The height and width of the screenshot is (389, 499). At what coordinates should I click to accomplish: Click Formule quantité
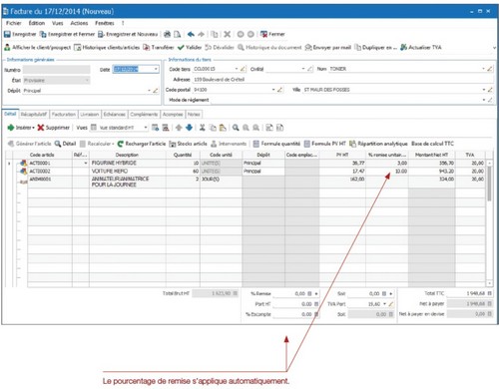[x=276, y=144]
